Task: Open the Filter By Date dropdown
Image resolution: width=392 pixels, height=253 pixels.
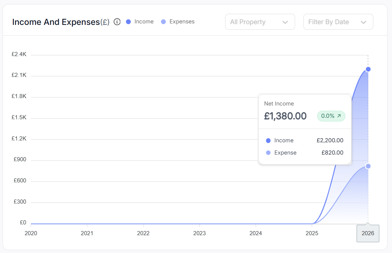Action: point(338,22)
